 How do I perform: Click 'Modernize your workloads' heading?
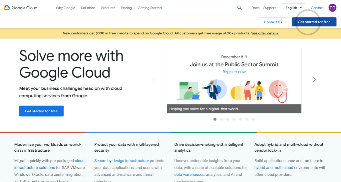48,147
